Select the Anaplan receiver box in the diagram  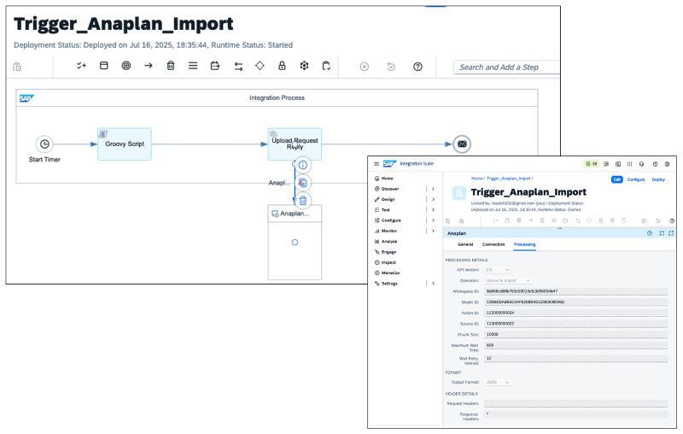(x=295, y=243)
